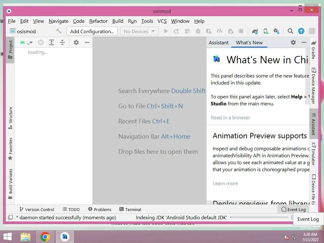Open the Window menu

(x=180, y=21)
